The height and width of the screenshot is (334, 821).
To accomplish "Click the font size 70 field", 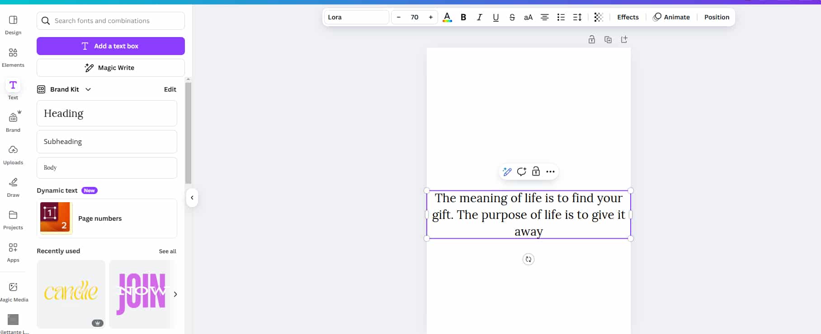I will pos(415,17).
